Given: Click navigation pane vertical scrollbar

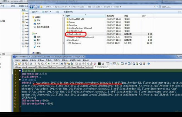Looking at the screenshot, I should click(x=64, y=35).
